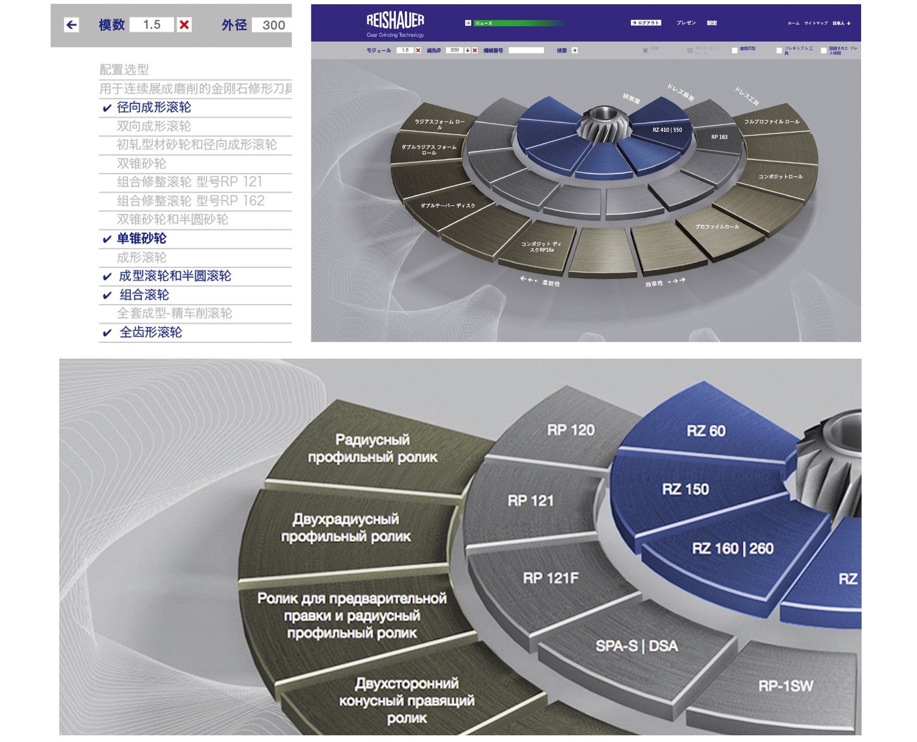Select 双锥砂轮和半圆砂轮 row
The height and width of the screenshot is (742, 917).
click(195, 220)
